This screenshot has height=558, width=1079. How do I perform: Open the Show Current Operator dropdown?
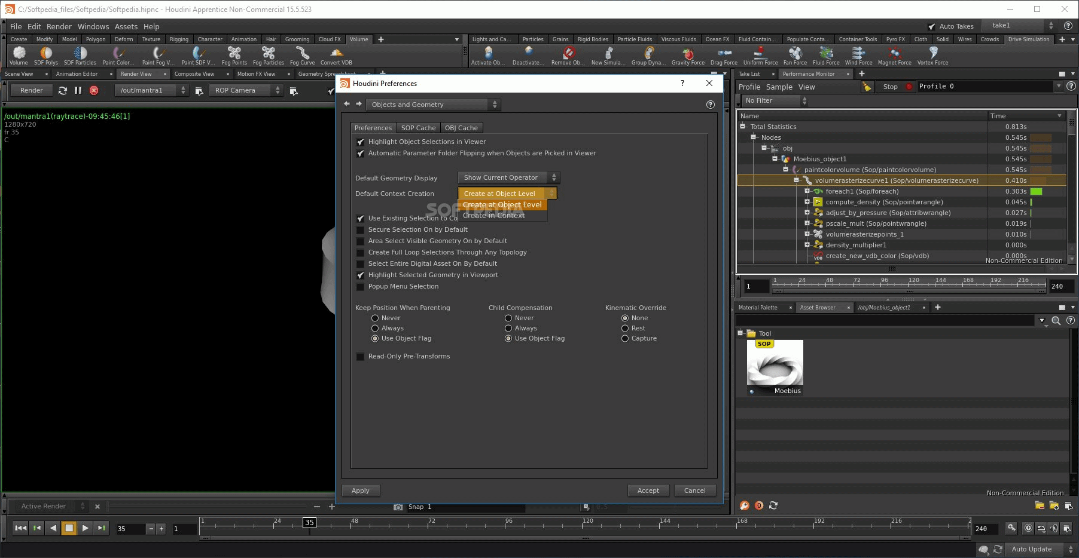pyautogui.click(x=509, y=177)
